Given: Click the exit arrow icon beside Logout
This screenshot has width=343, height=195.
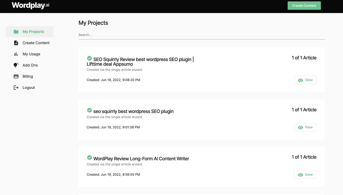Looking at the screenshot, I should [x=16, y=87].
